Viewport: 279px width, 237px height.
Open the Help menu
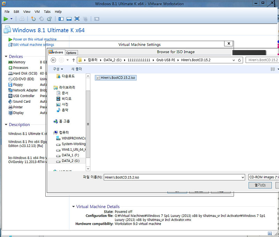tap(58, 12)
